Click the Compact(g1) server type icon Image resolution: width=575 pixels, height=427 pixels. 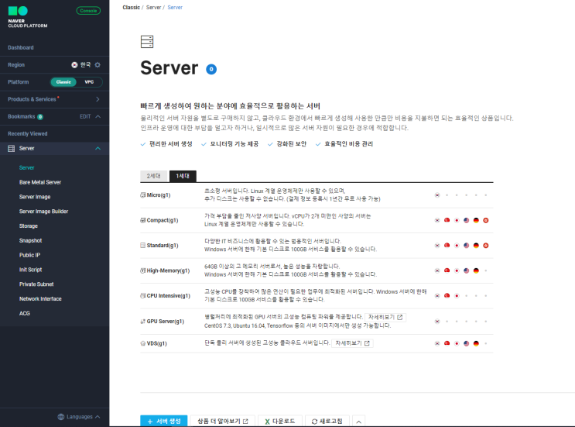(x=143, y=220)
